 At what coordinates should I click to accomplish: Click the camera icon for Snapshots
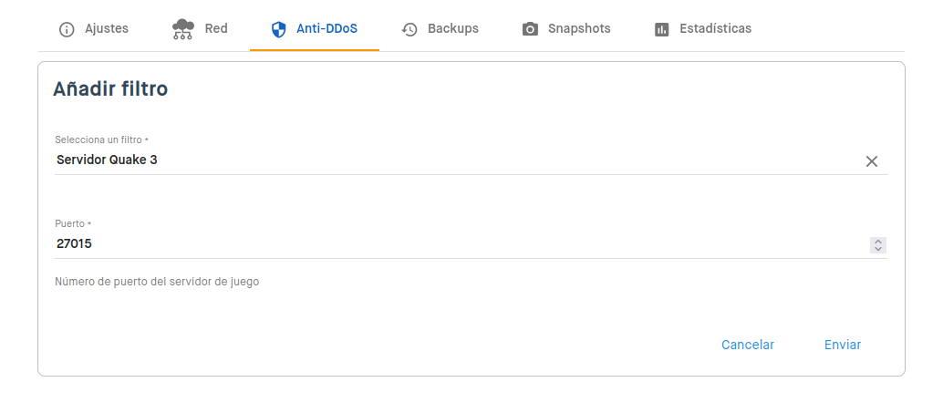tap(530, 29)
